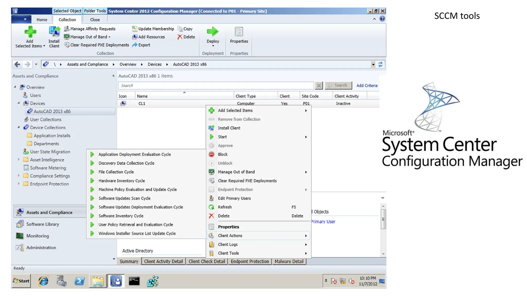Click in the Search input field

tap(216, 86)
